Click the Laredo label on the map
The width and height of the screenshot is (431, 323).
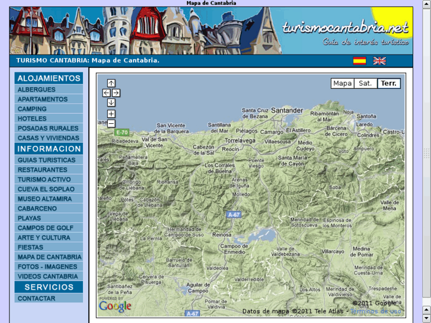pos(364,124)
